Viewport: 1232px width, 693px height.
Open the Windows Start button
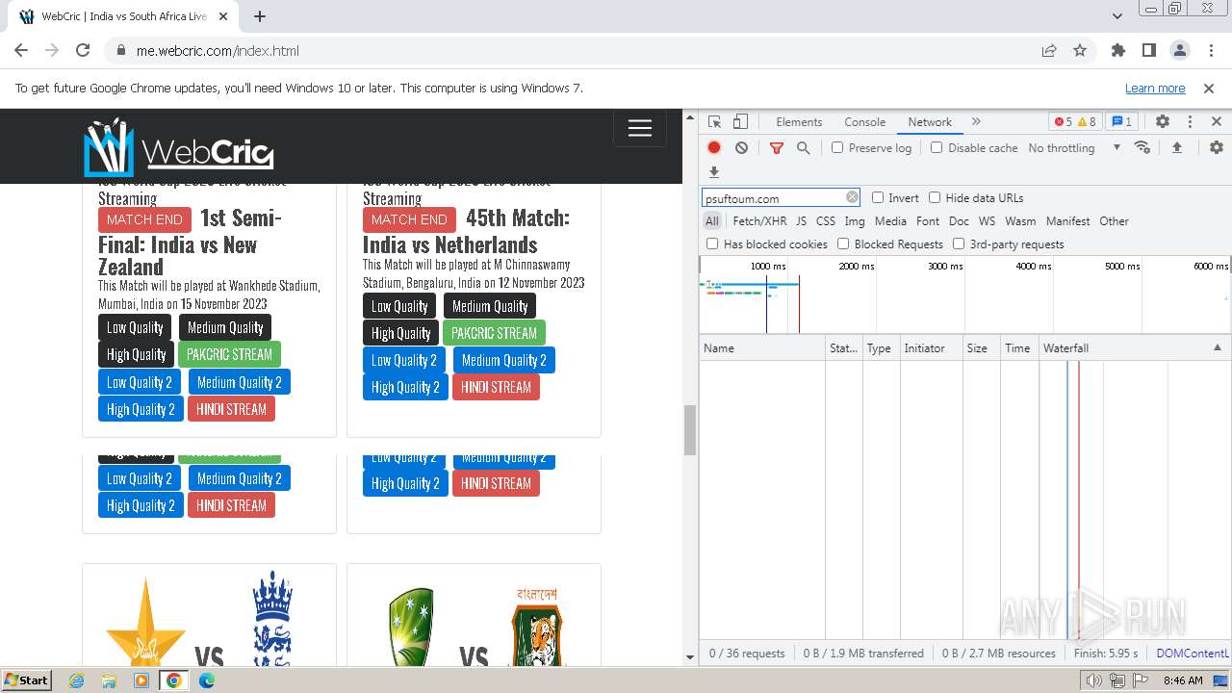click(x=27, y=680)
